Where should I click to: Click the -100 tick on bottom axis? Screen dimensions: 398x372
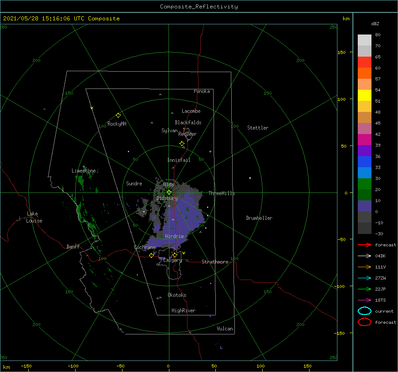click(73, 366)
